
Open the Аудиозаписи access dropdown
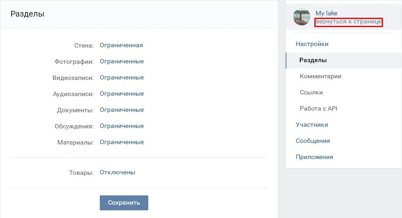pos(122,94)
